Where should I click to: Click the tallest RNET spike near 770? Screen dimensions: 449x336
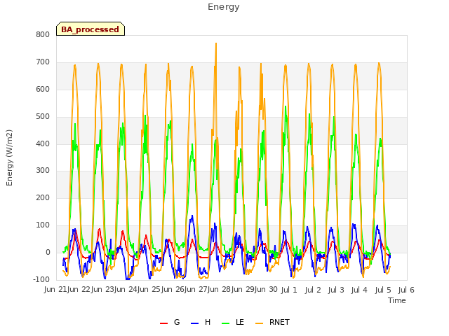(216, 43)
